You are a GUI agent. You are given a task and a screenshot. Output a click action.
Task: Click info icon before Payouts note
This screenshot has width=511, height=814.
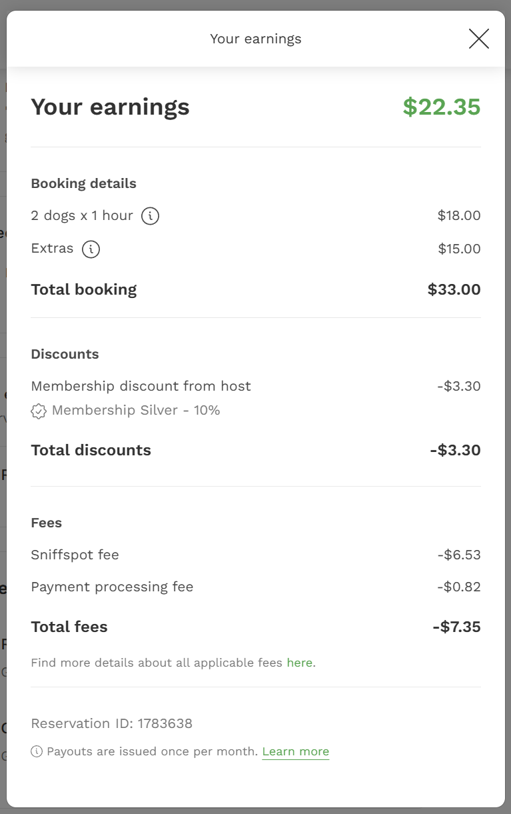click(37, 751)
